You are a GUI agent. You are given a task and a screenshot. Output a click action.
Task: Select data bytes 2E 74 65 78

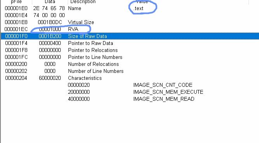click(x=49, y=8)
